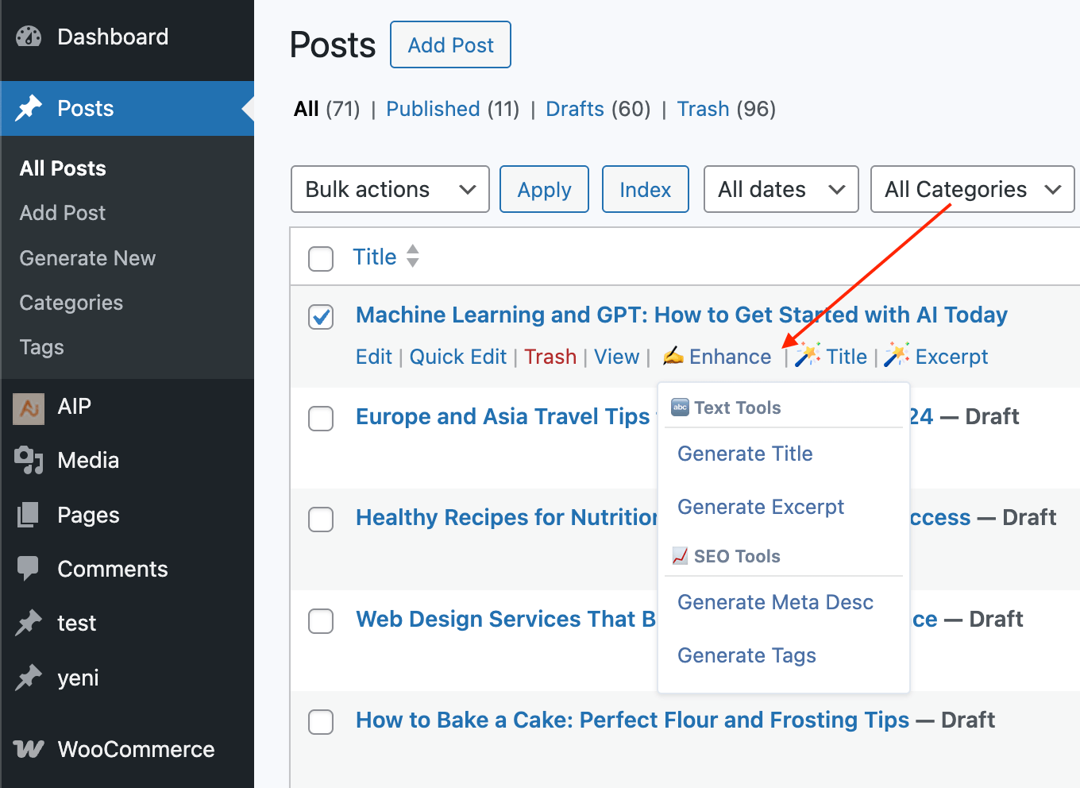Click Edit under Machine Learning post

373,357
